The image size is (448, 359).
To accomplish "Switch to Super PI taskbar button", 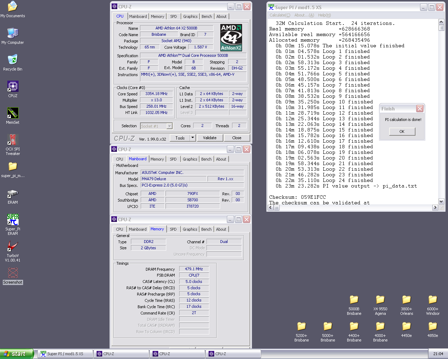I will click(x=65, y=354).
